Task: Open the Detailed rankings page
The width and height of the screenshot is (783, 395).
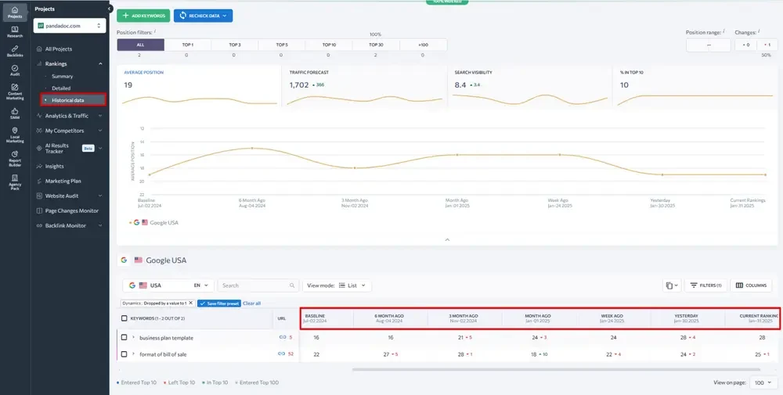Action: tap(61, 88)
